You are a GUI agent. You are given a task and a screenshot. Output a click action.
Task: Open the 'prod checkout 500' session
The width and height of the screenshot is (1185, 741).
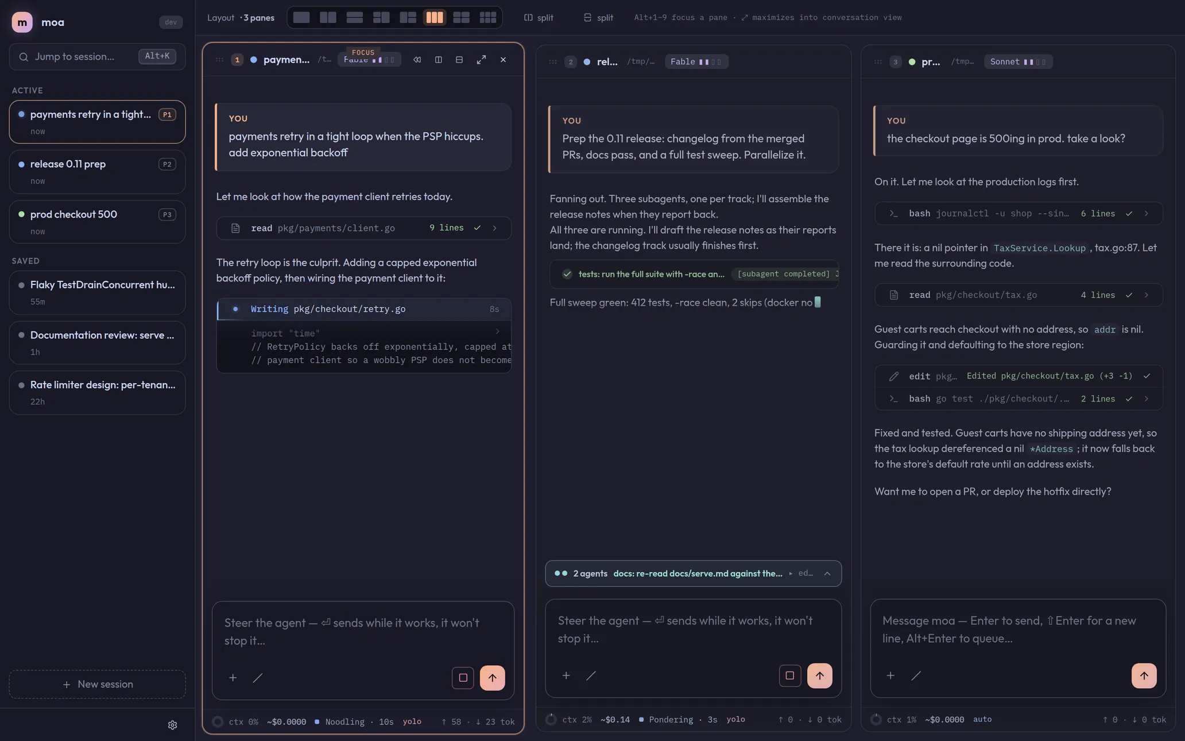pyautogui.click(x=97, y=222)
